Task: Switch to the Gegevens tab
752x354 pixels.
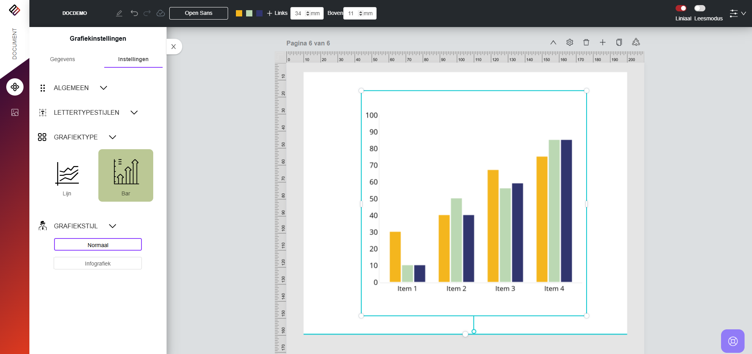Action: pos(62,60)
